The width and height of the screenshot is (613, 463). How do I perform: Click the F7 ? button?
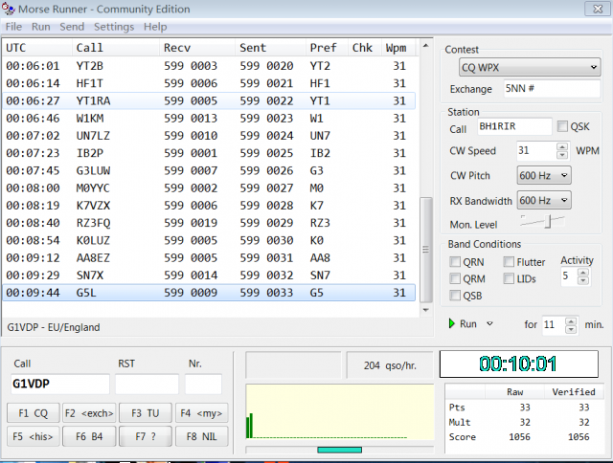[146, 436]
